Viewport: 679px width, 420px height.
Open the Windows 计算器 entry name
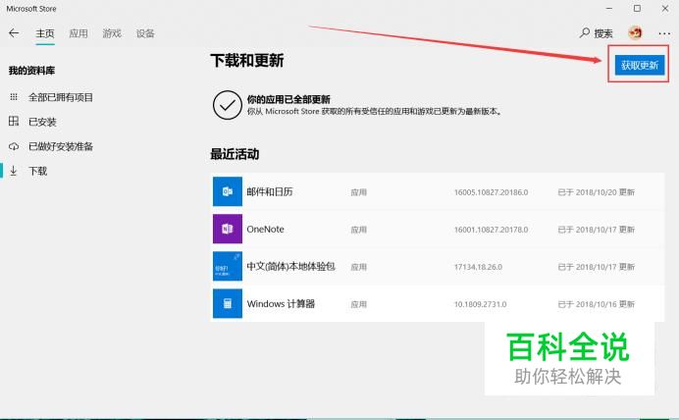[281, 303]
